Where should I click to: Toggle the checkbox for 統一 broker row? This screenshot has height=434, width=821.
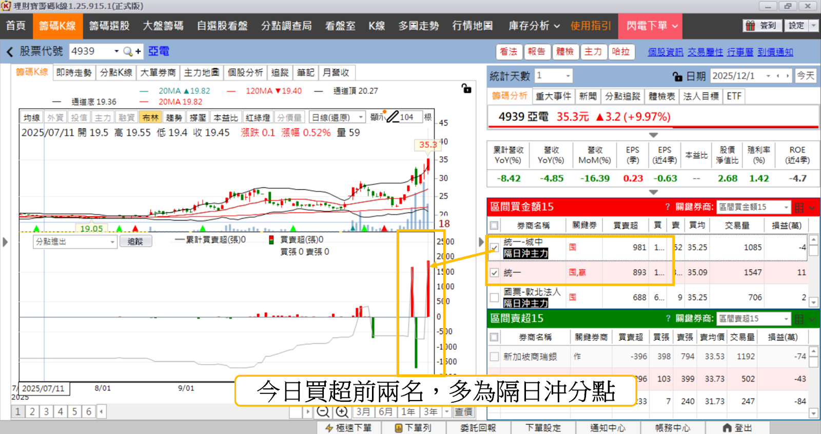494,272
